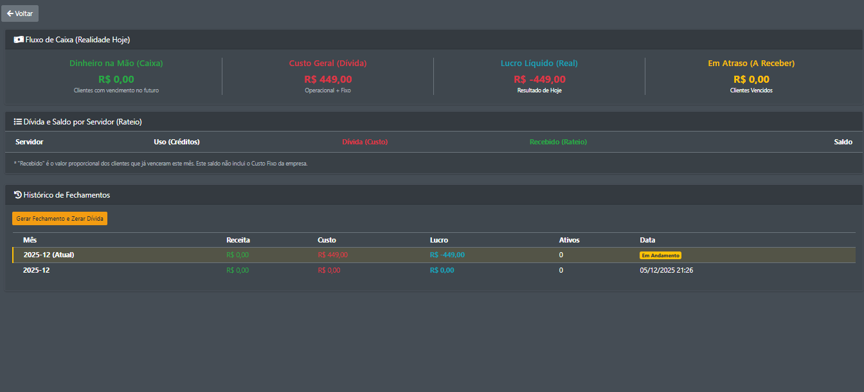
Task: Click the Uso (Créditos) column header
Action: pyautogui.click(x=172, y=142)
